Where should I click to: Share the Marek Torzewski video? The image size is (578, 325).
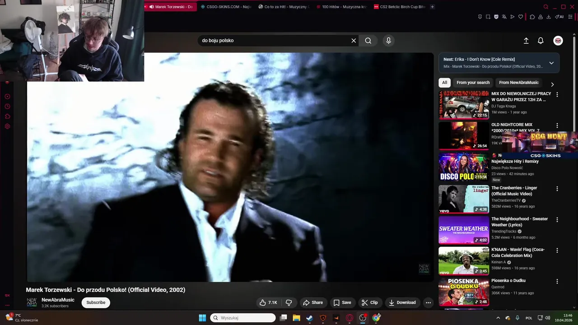coord(313,302)
